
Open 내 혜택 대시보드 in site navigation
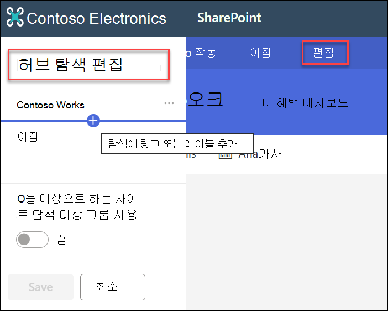[305, 103]
